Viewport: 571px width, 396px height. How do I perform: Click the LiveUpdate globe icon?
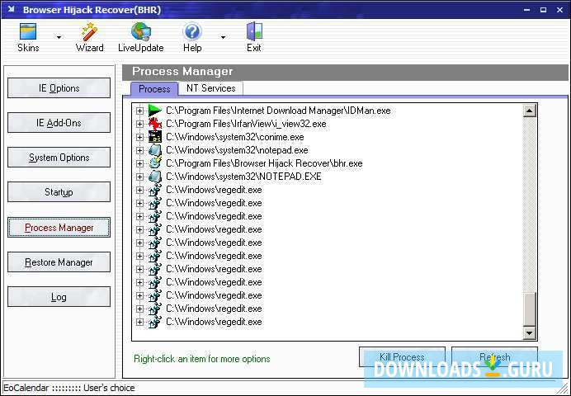141,31
